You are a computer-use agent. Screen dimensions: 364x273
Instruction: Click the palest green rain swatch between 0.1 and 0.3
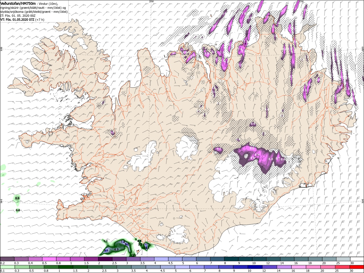click(x=7, y=267)
